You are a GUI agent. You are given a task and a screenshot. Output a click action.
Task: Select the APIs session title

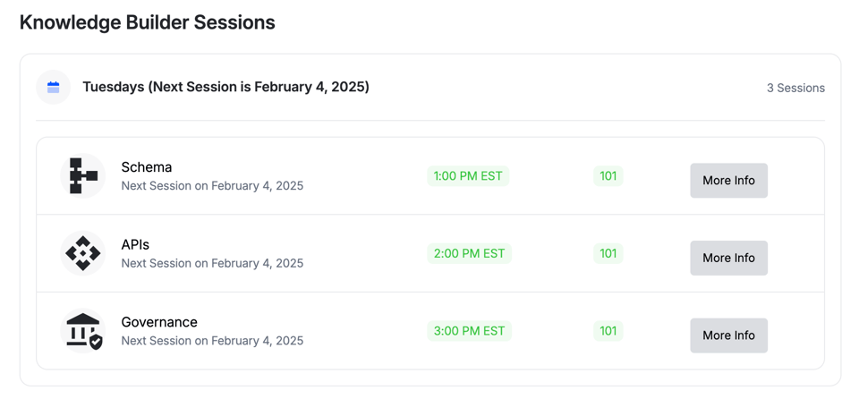point(135,244)
